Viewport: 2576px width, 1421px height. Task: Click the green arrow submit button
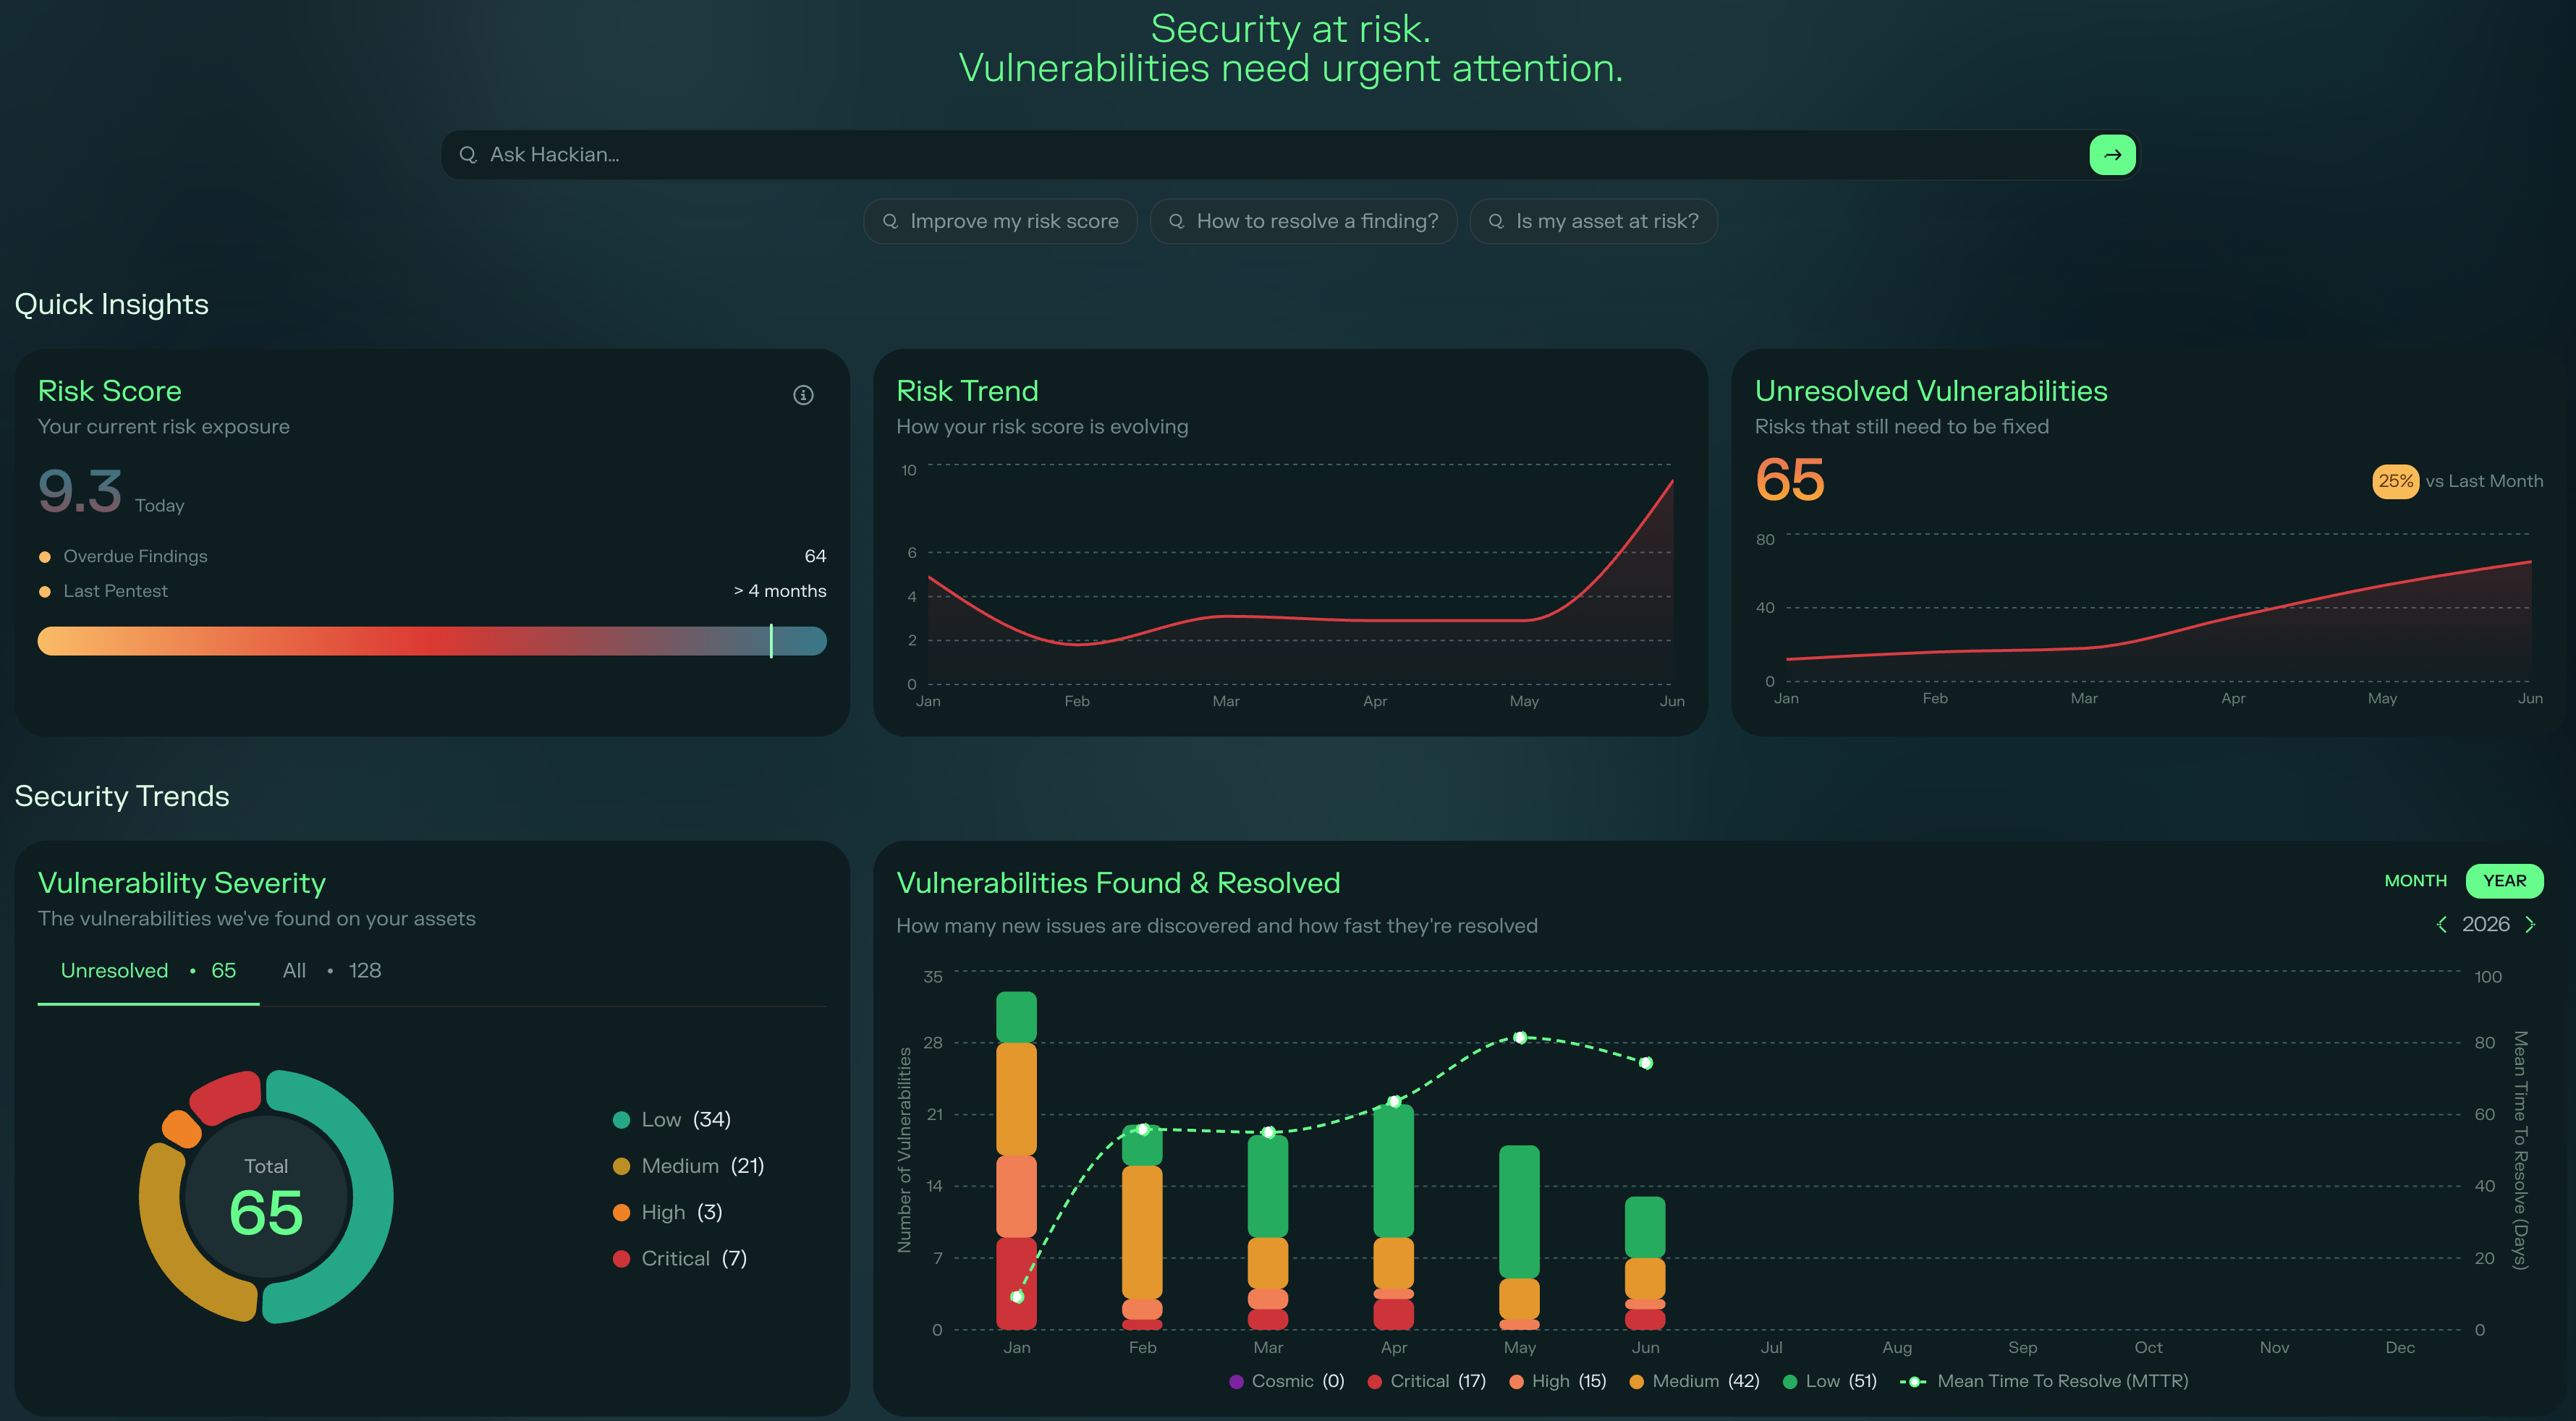click(x=2112, y=155)
